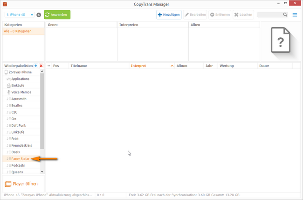Viewport: 303px width, 200px height.
Task: Select Alle - 0 Kategorien entry
Action: pos(23,31)
